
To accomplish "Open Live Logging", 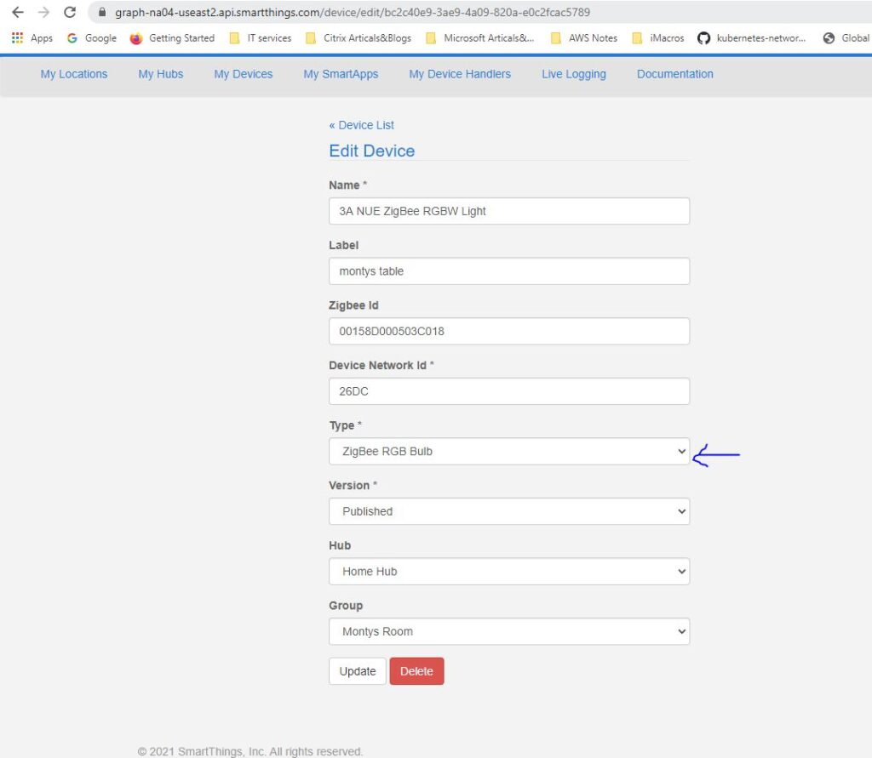I will coord(574,74).
